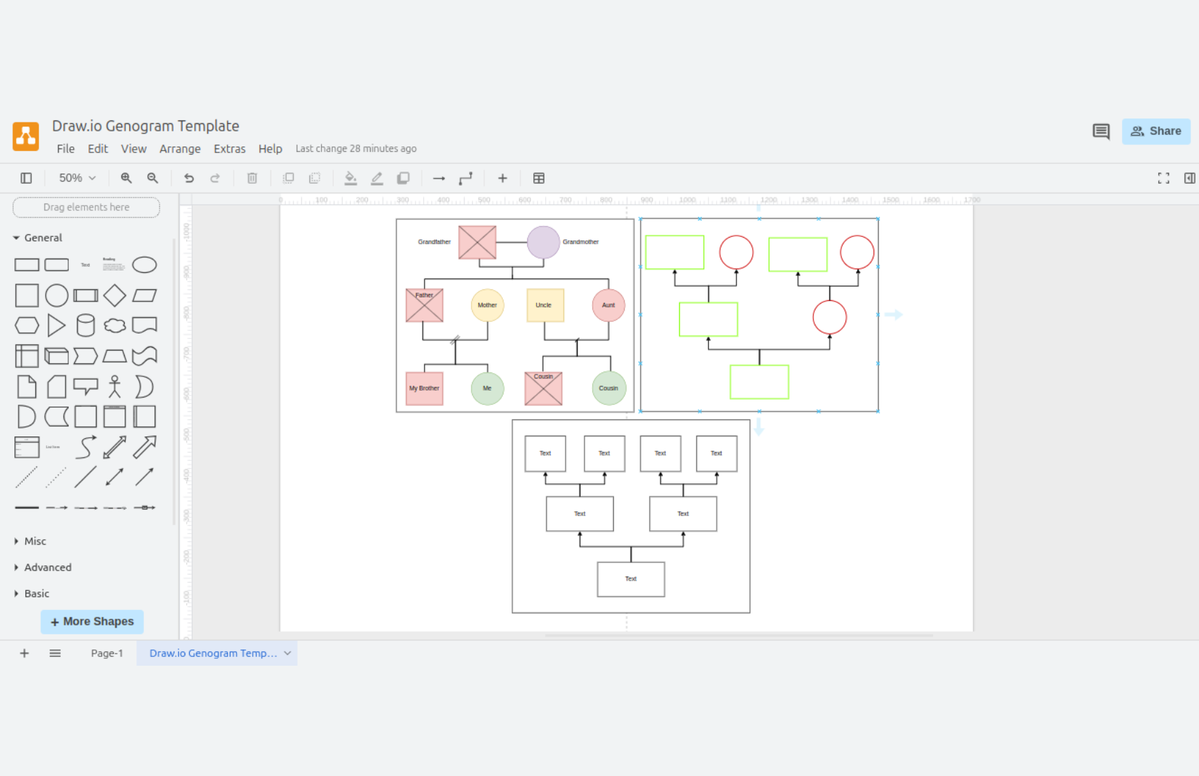The height and width of the screenshot is (776, 1199).
Task: Toggle fullscreen mode icon
Action: point(1164,178)
